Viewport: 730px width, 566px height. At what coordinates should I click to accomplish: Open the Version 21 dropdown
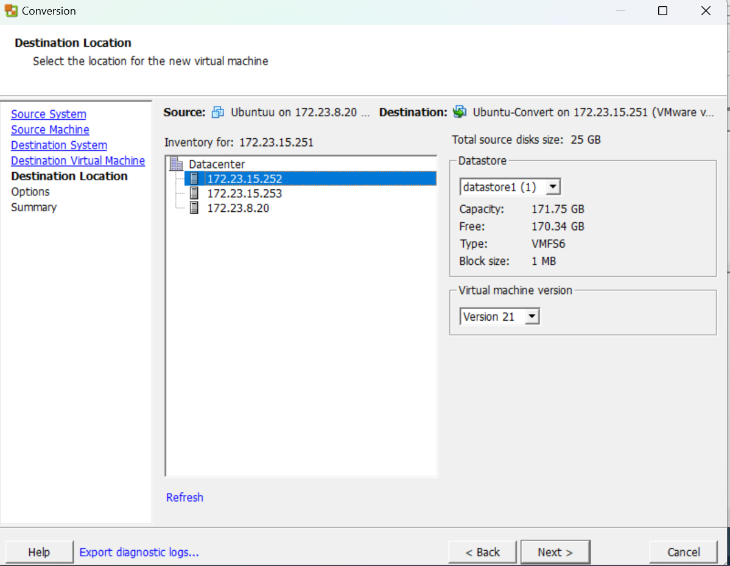coord(532,316)
